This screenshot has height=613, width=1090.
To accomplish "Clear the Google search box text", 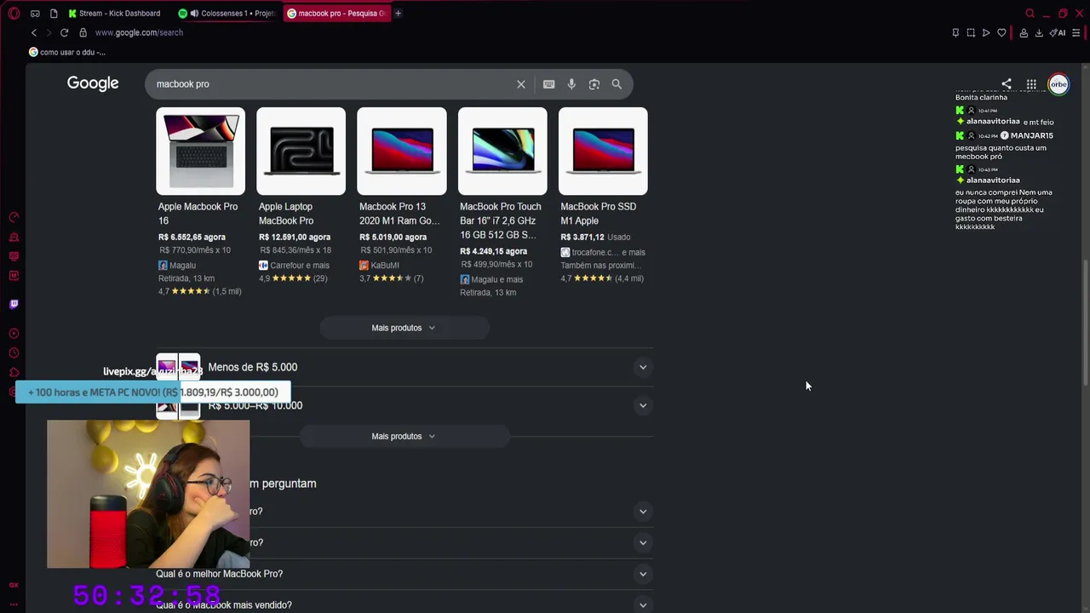I will (521, 84).
